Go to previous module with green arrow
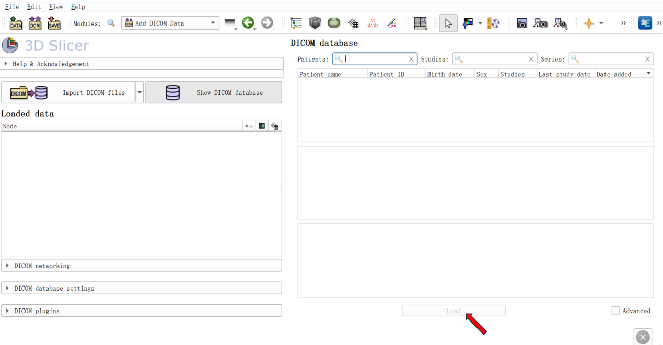This screenshot has width=663, height=345. pos(248,23)
